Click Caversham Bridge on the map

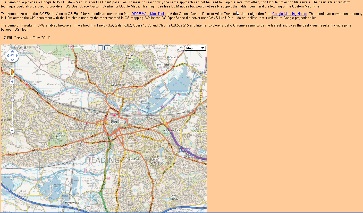(x=99, y=97)
